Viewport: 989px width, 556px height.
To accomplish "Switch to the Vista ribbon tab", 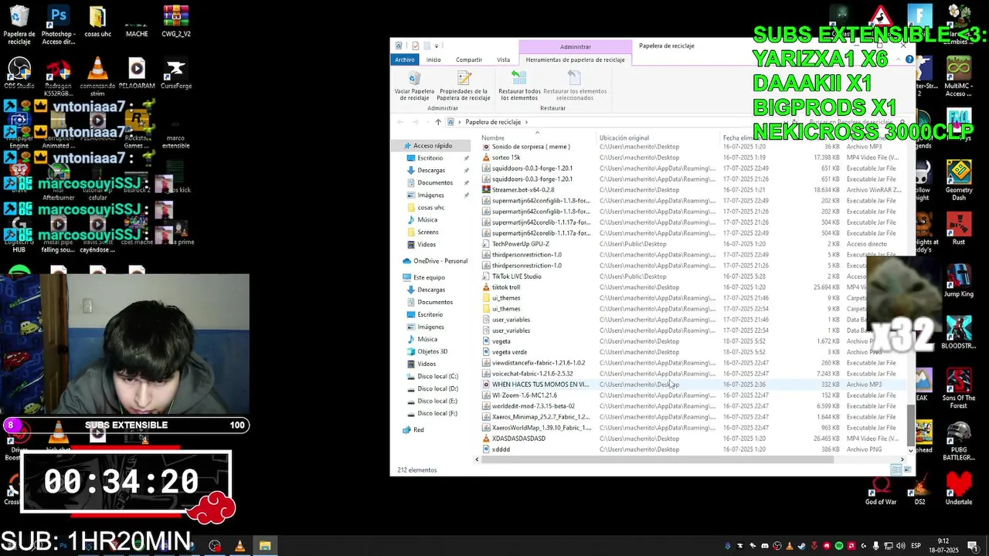I will pos(503,59).
